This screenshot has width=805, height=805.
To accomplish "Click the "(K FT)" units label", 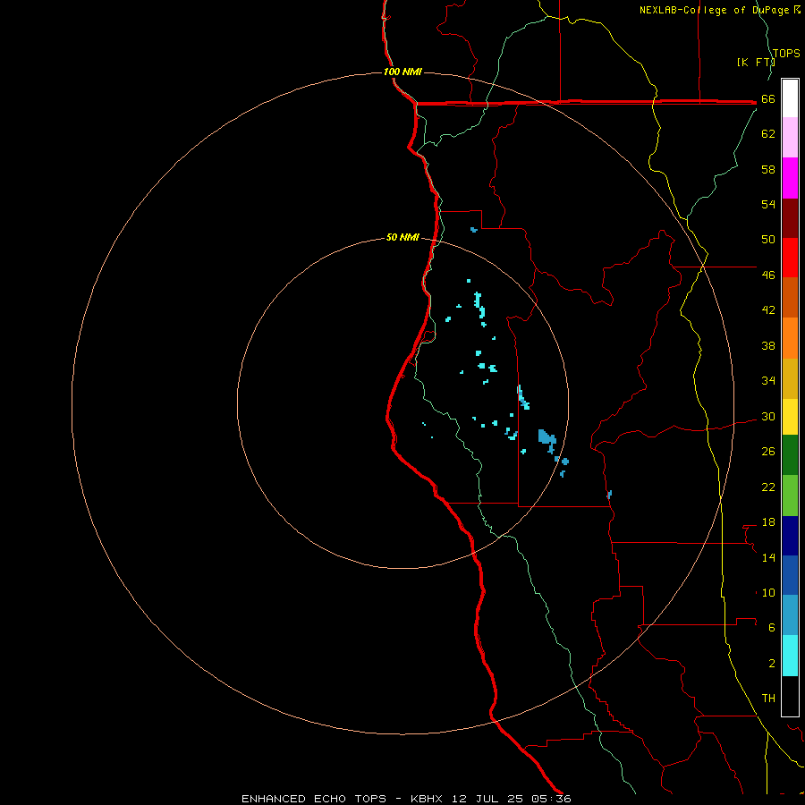I will coord(756,62).
